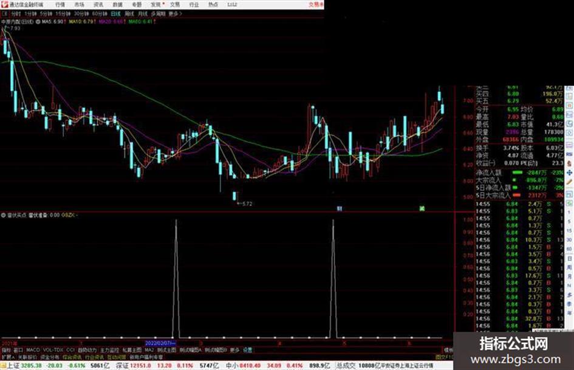Open 设置 in the indicator tab bar
This screenshot has height=370, width=574.
(x=247, y=350)
